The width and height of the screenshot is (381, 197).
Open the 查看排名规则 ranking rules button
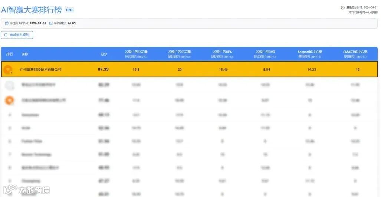(17, 35)
